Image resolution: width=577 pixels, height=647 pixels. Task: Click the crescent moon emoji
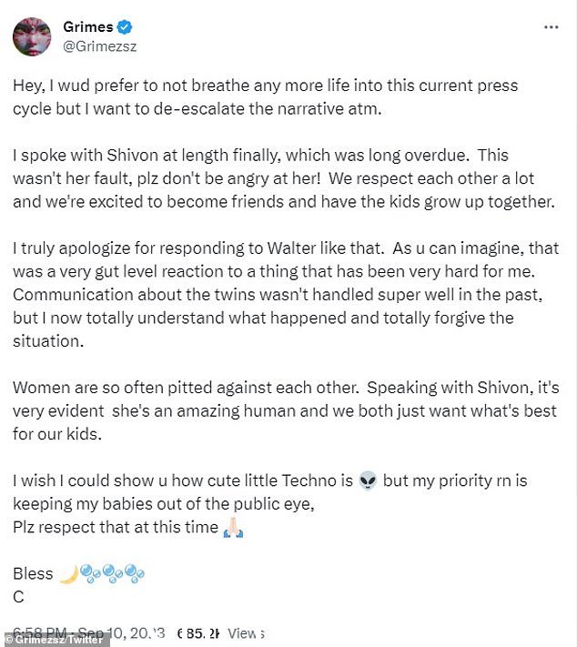[68, 574]
